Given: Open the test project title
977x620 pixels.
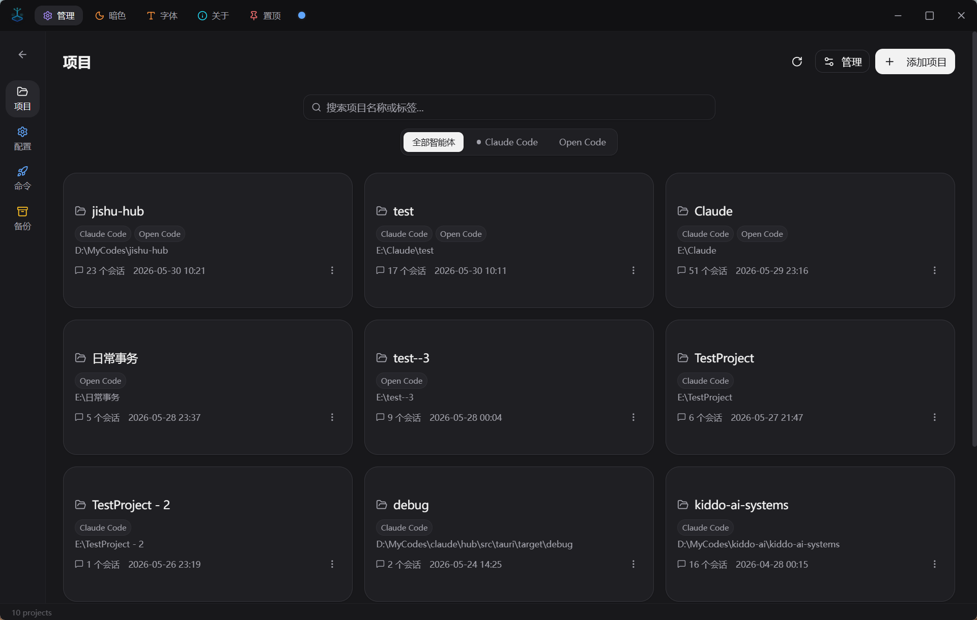Looking at the screenshot, I should (403, 211).
